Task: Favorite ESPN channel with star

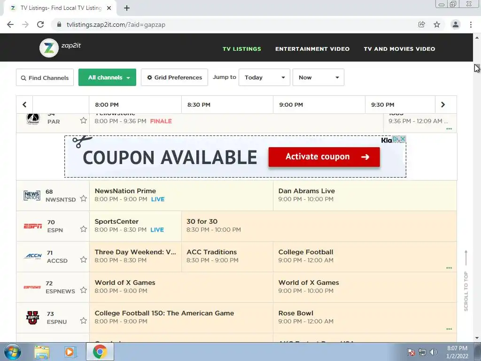Action: pyautogui.click(x=84, y=229)
